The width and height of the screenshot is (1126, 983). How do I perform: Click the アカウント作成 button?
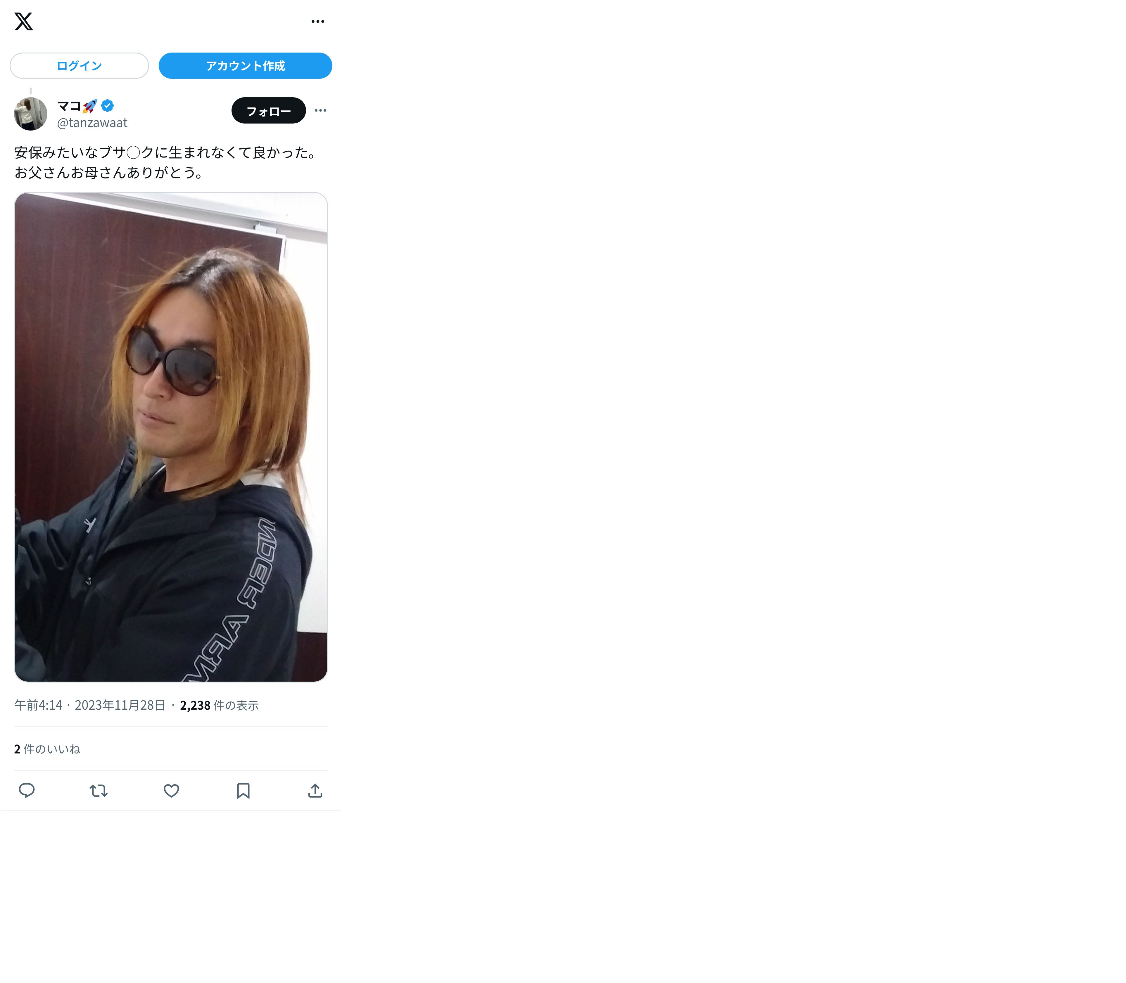point(246,66)
